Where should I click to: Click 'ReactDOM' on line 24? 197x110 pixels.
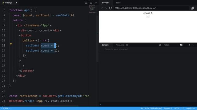click(x=16, y=101)
